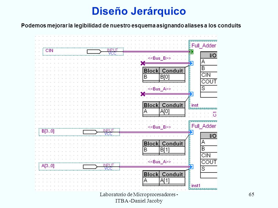Click the B[1] conduit cell

point(172,150)
